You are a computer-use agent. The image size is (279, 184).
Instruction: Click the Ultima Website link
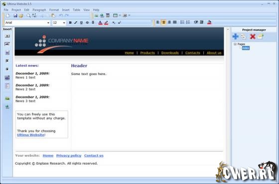[30, 135]
